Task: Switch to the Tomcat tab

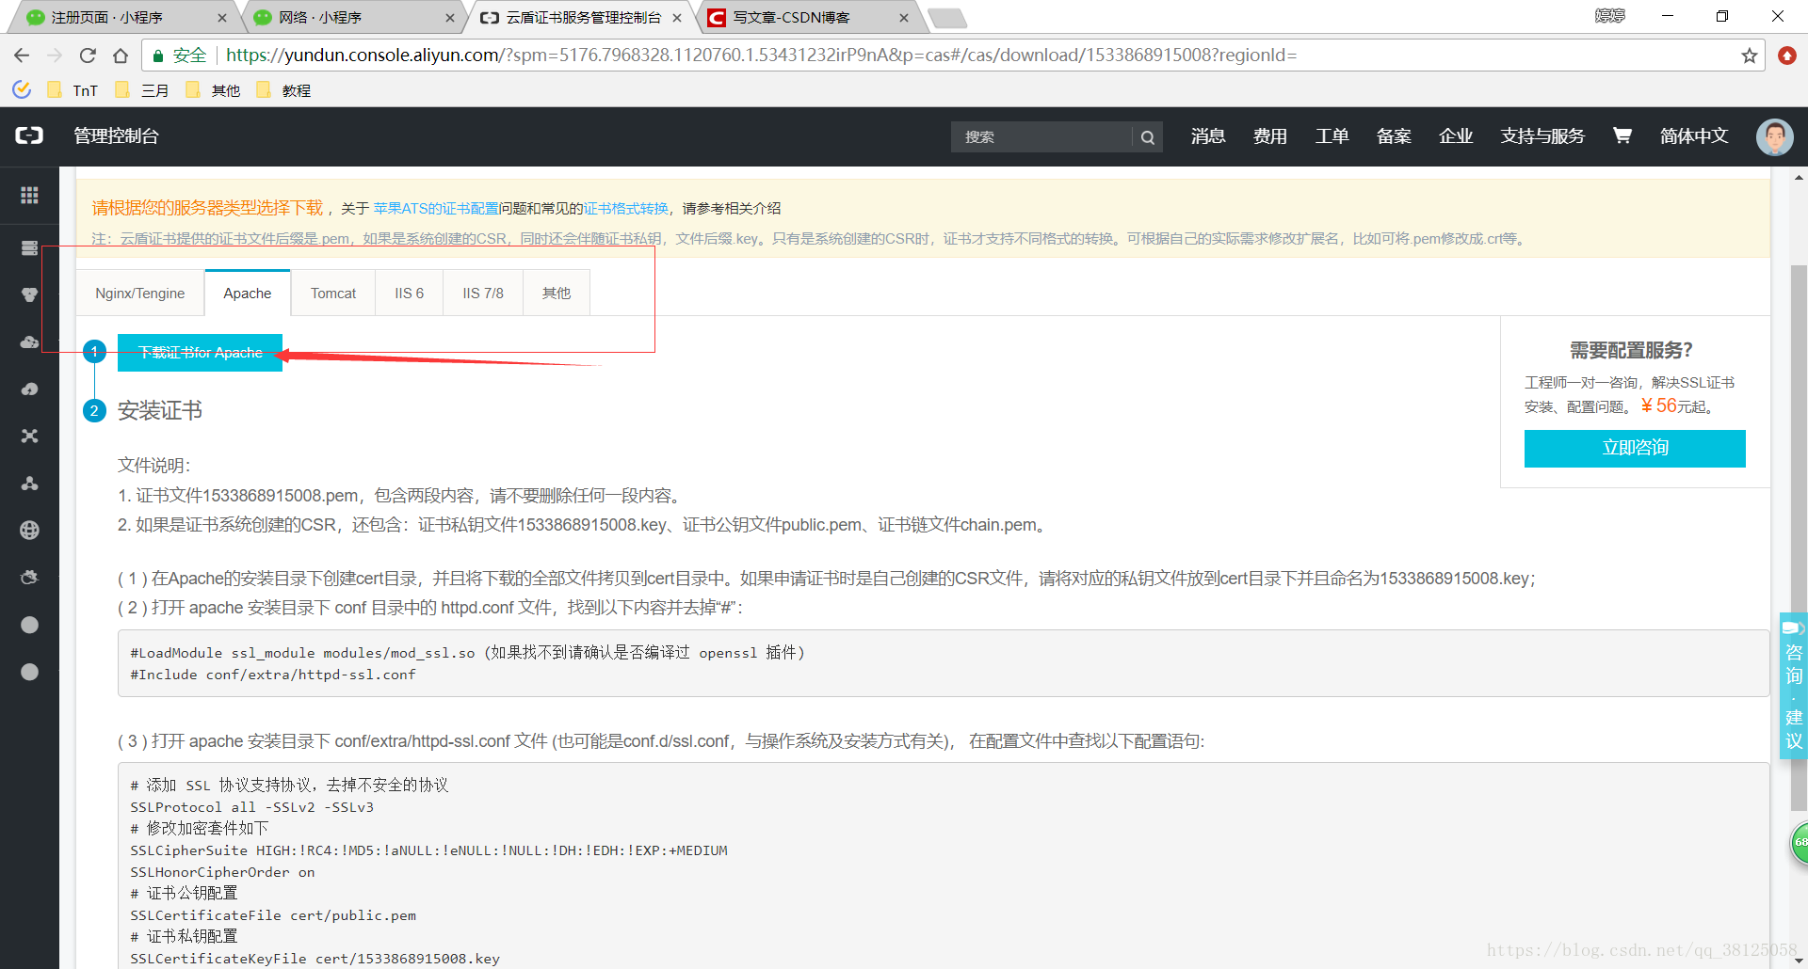Action: click(x=333, y=294)
